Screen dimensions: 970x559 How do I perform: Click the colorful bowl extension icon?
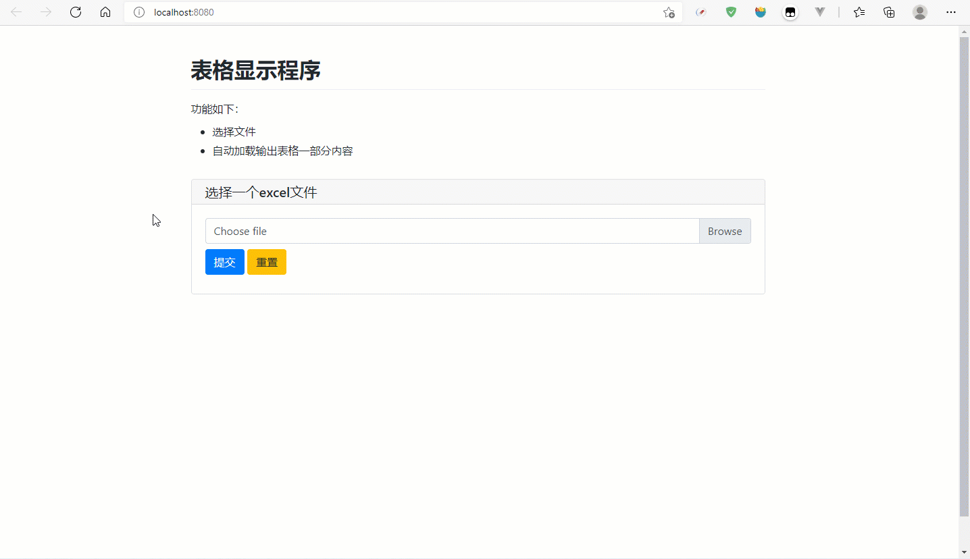pos(761,12)
